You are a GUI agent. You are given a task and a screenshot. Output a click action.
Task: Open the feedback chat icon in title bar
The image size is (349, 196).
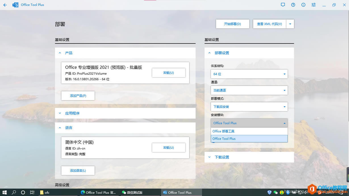point(283,5)
